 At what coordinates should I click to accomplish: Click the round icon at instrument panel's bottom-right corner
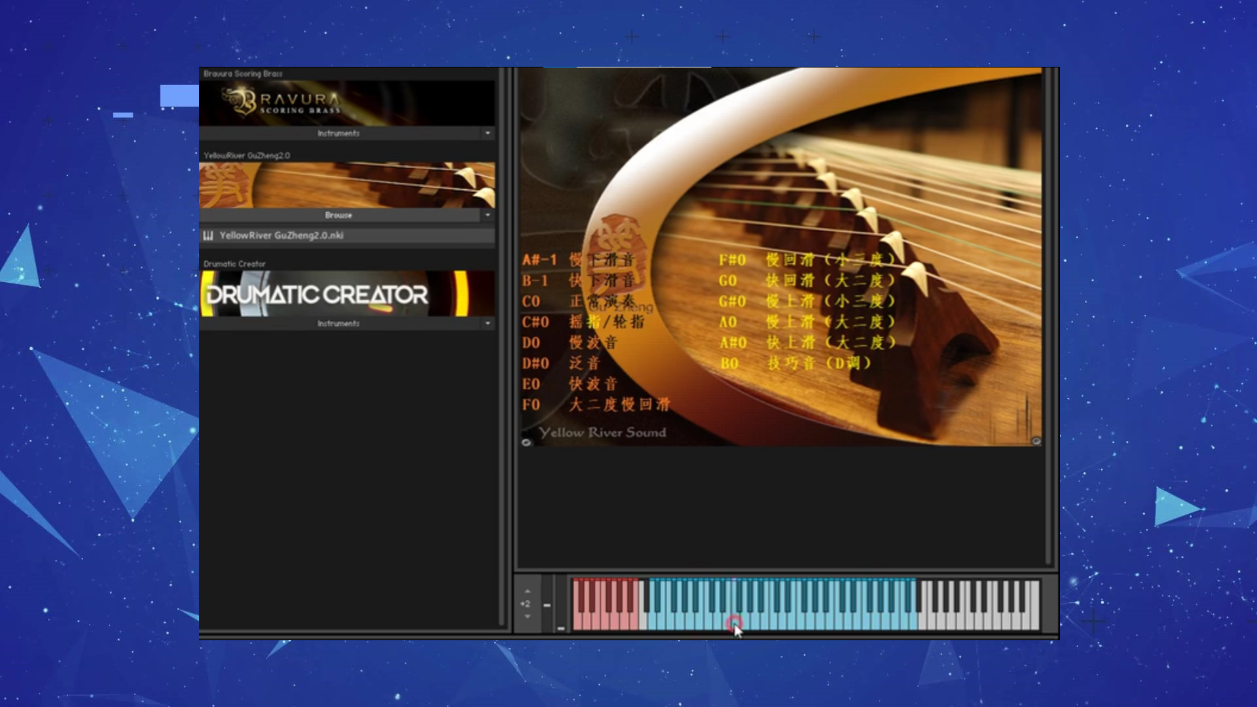coord(1036,441)
